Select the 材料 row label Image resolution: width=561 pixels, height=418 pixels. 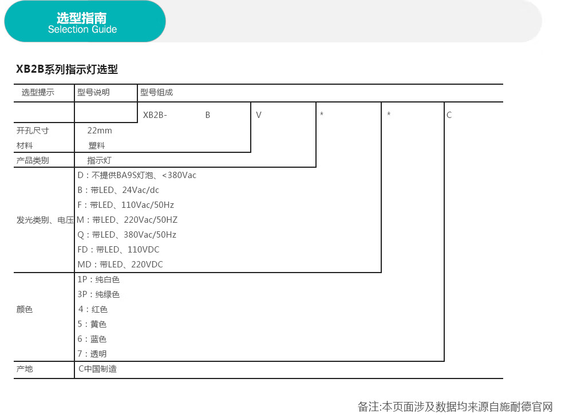[24, 145]
